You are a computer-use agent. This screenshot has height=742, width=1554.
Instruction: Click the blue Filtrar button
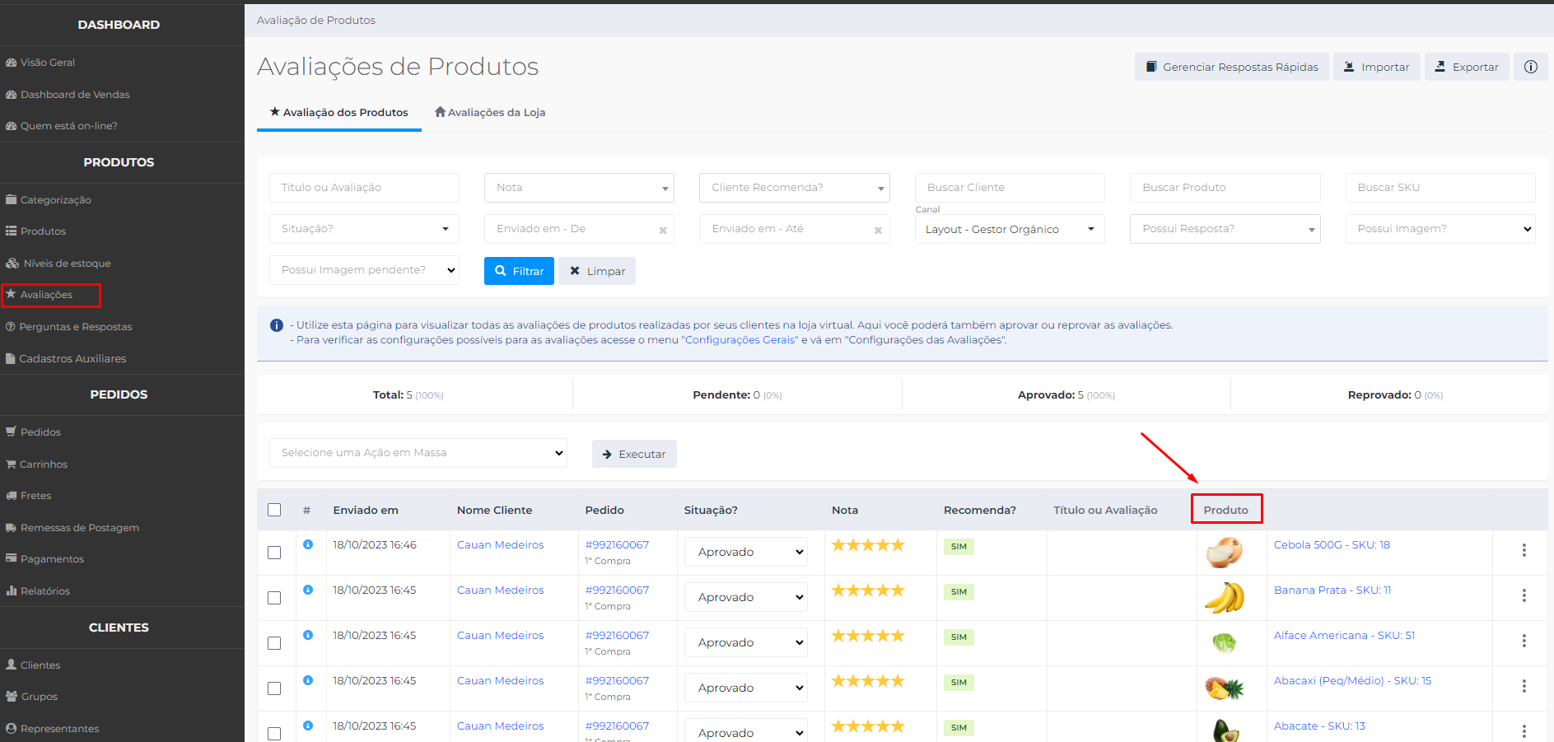(x=519, y=271)
